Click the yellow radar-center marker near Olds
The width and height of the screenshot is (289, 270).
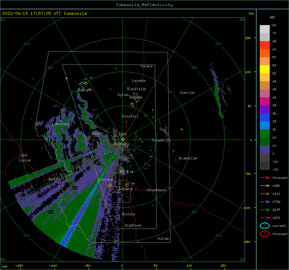(x=123, y=140)
